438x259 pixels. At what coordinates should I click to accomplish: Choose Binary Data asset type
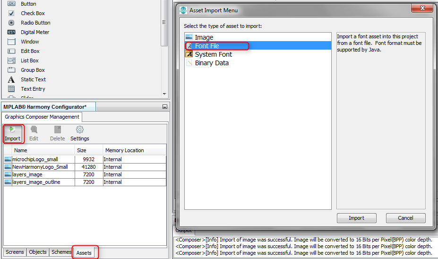212,63
